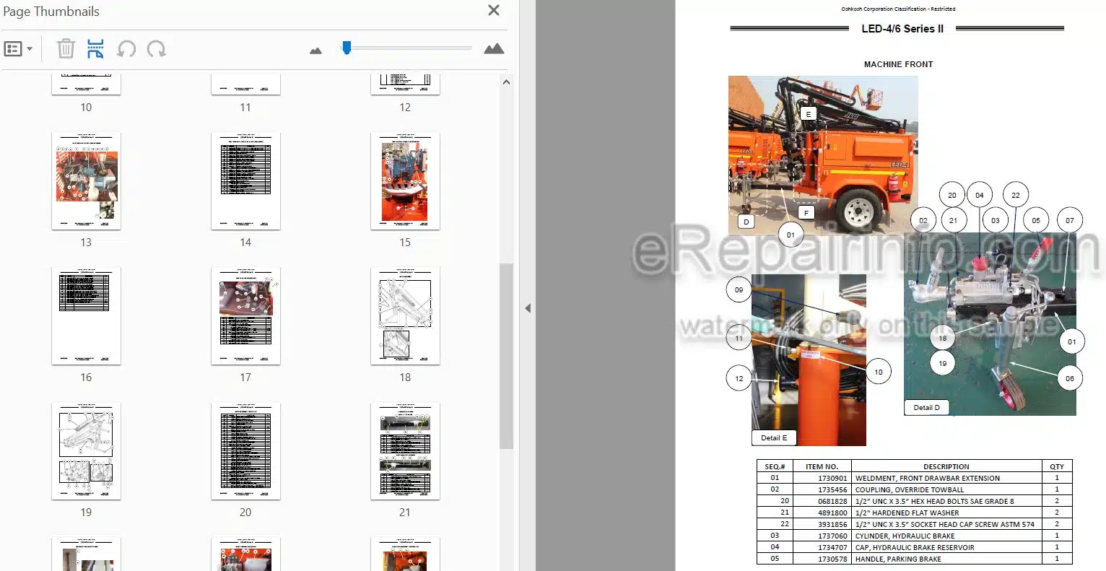Screen dimensions: 1106x571
Task: Close the Page Thumbnails panel
Action: click(494, 10)
